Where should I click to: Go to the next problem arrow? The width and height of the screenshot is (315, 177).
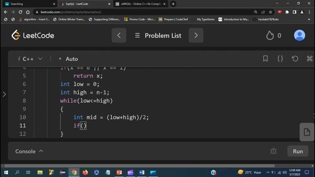point(196,35)
